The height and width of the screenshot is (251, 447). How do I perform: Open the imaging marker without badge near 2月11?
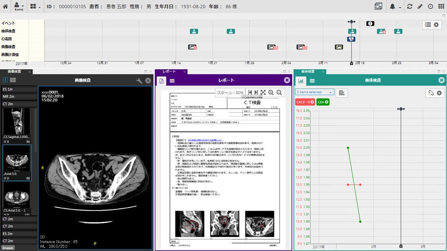[339, 47]
